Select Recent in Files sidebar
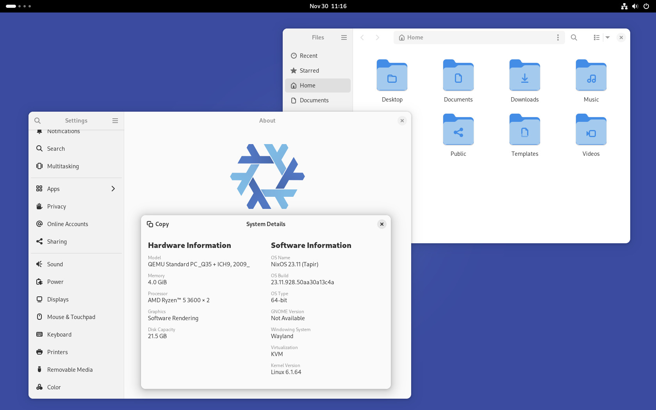 (318, 56)
